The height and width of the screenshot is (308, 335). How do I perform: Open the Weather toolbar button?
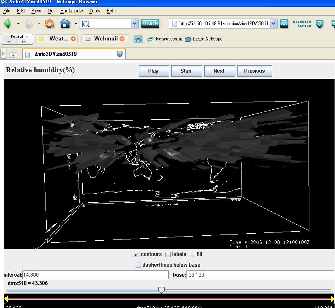tap(57, 39)
